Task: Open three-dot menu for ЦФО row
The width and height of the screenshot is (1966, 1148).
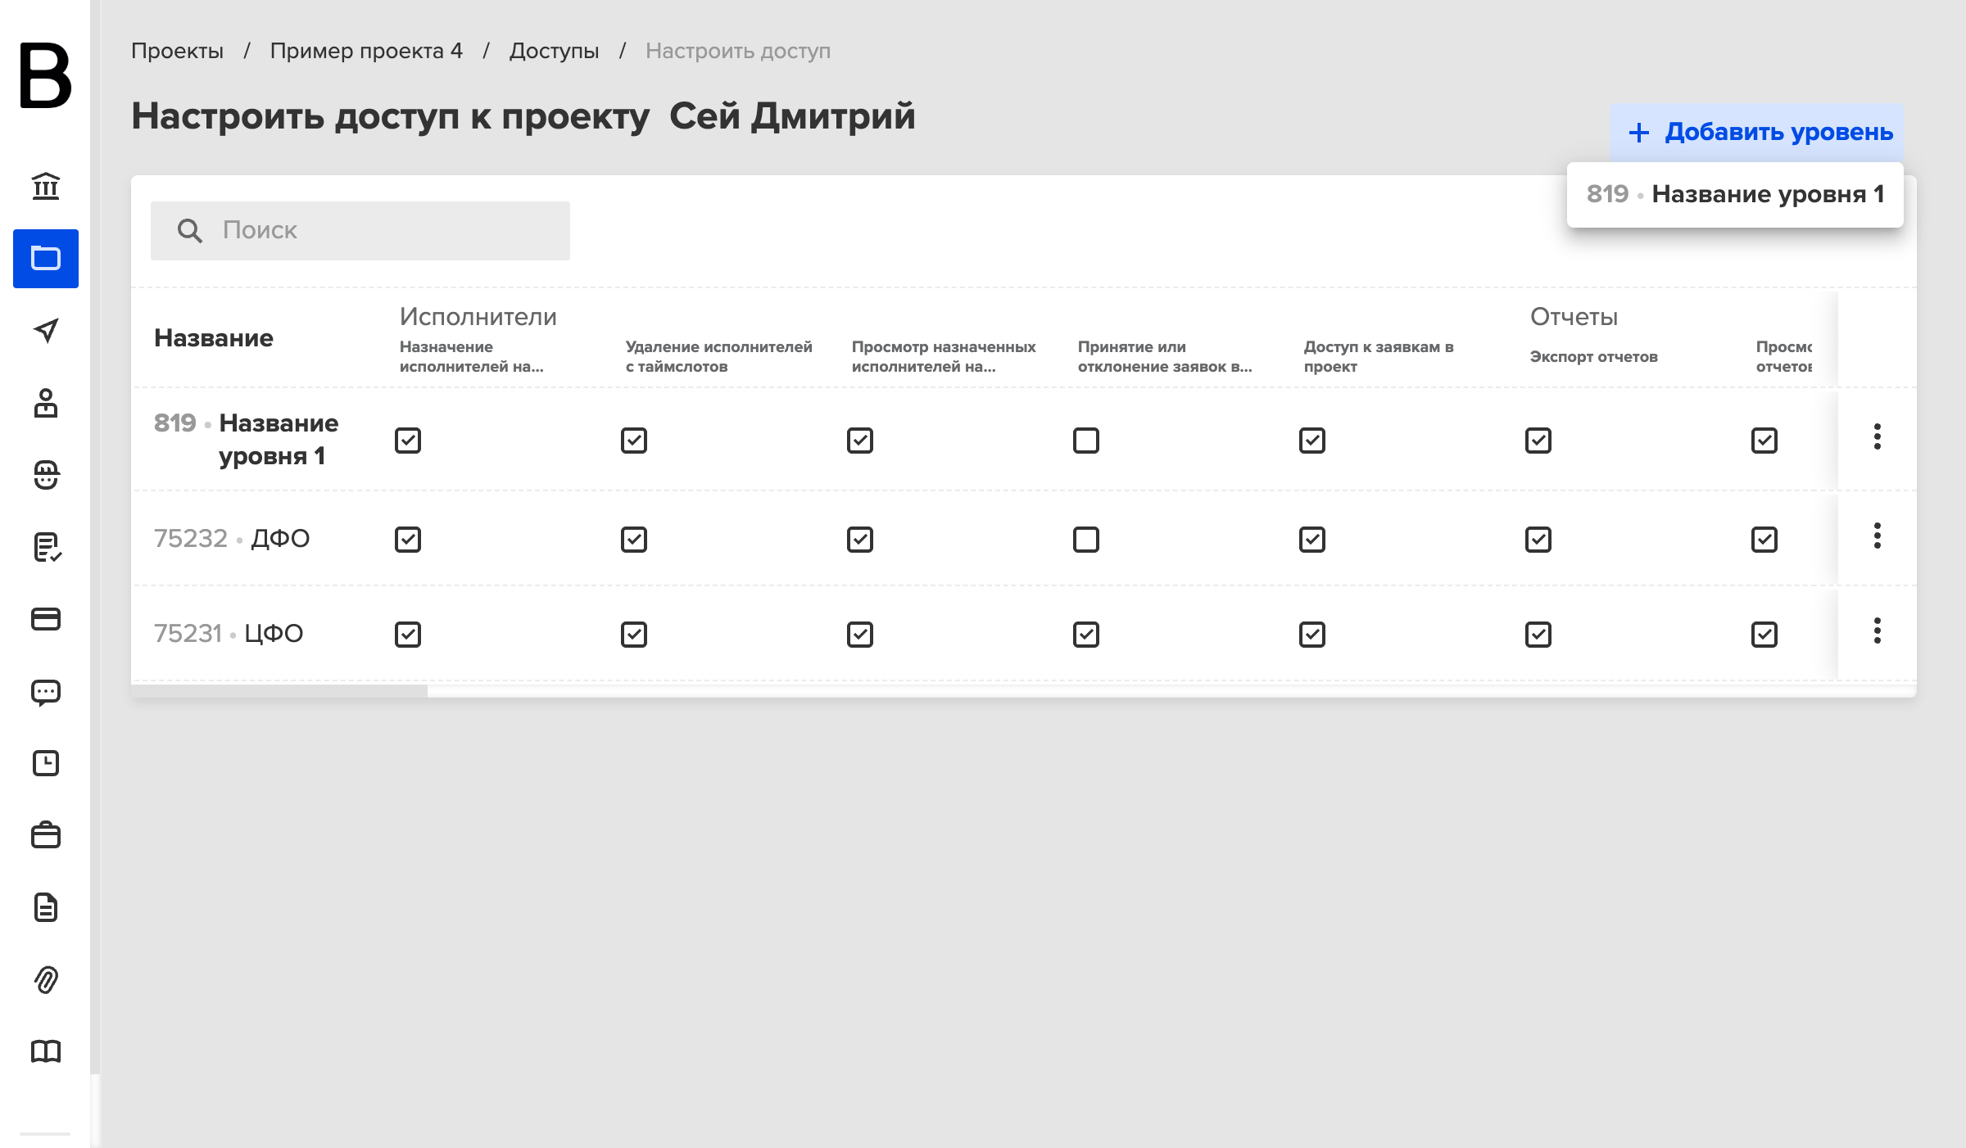Action: click(1877, 630)
